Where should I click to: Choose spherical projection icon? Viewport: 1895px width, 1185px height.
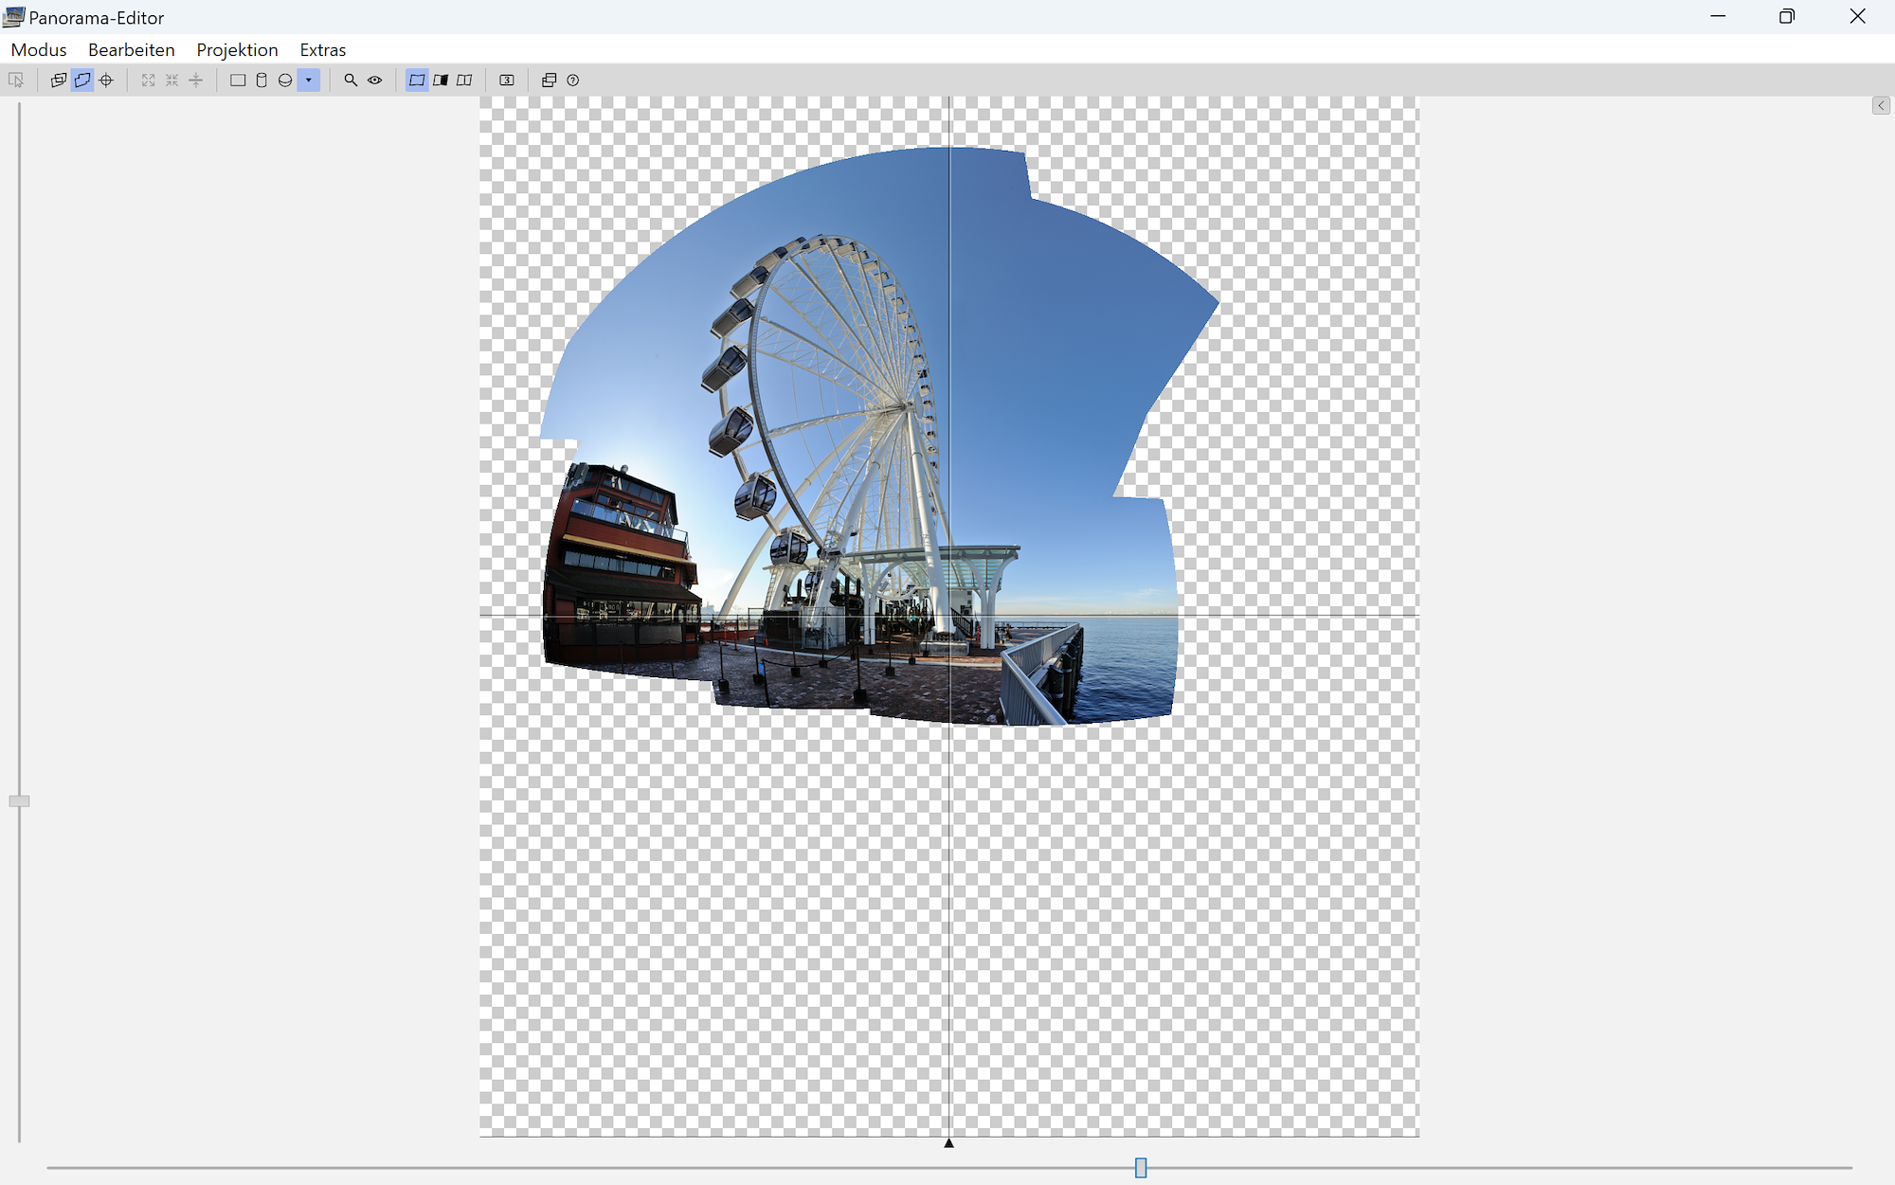(285, 81)
